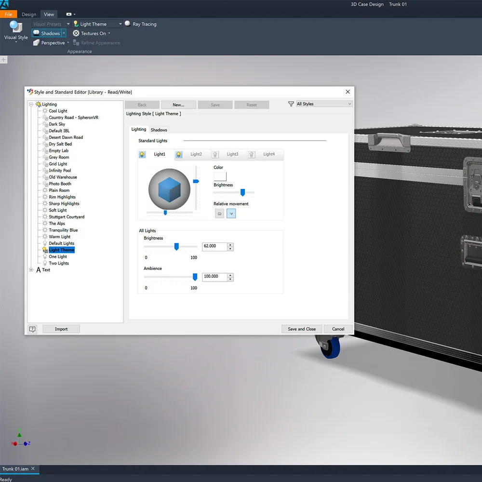
Task: Select the Lighting tab in editor
Action: coord(139,129)
